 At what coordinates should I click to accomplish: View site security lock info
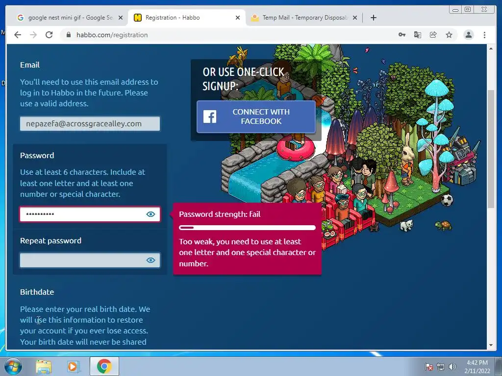point(69,35)
